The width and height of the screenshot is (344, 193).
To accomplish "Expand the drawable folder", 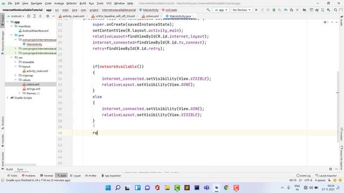I will pos(16,62).
